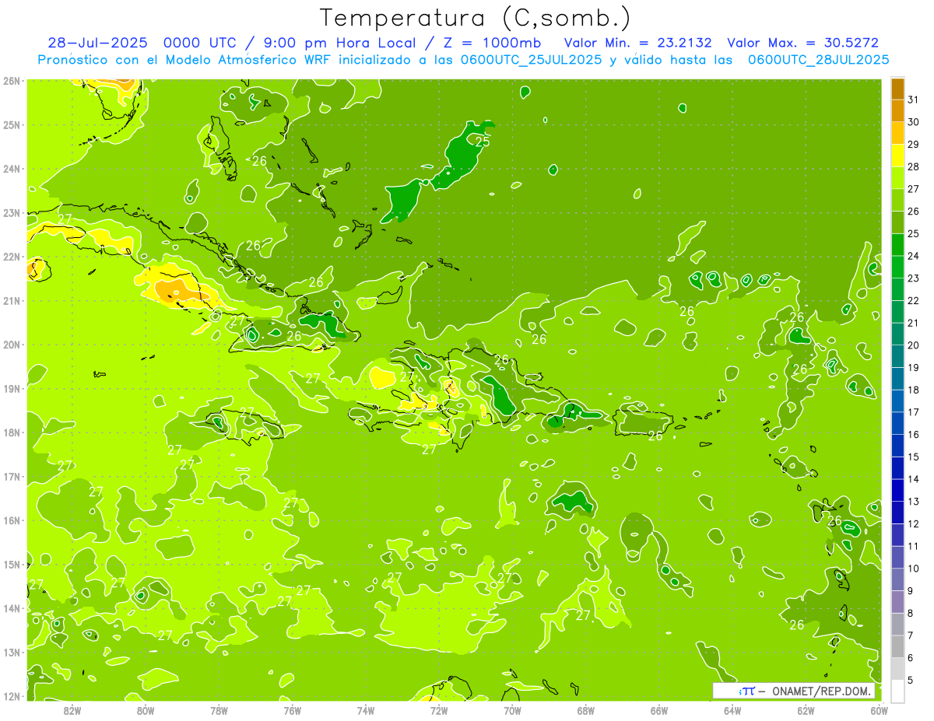Pick the legend swatch between 29 and 30
Image resolution: width=934 pixels, height=721 pixels.
[897, 133]
